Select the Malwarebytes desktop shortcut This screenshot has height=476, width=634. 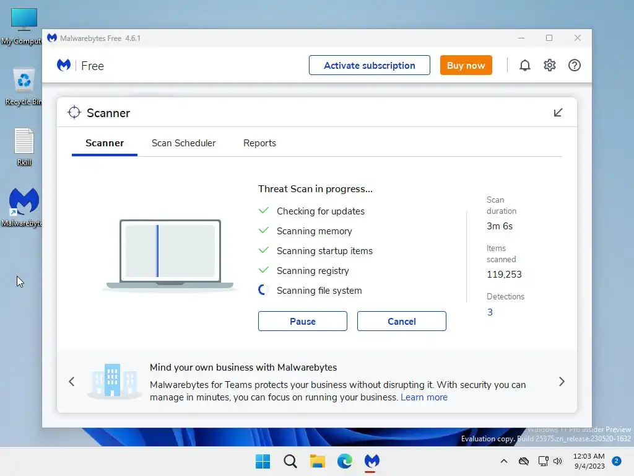(23, 207)
